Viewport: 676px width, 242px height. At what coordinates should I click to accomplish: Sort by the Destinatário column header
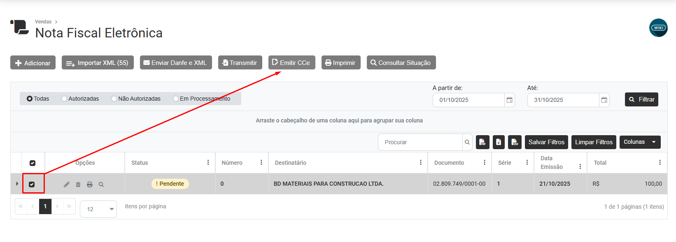click(291, 163)
